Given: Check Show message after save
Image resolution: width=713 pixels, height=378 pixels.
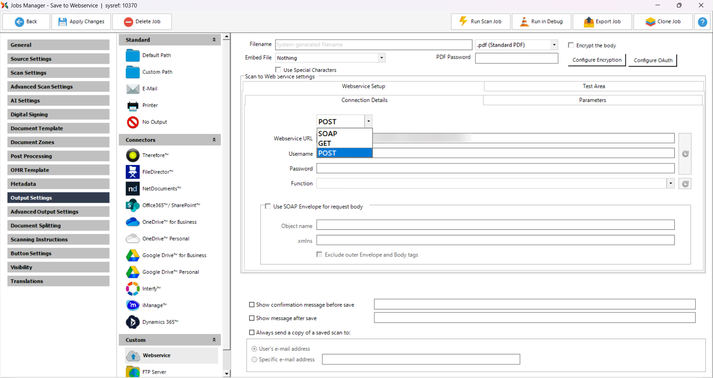Looking at the screenshot, I should click(x=252, y=318).
